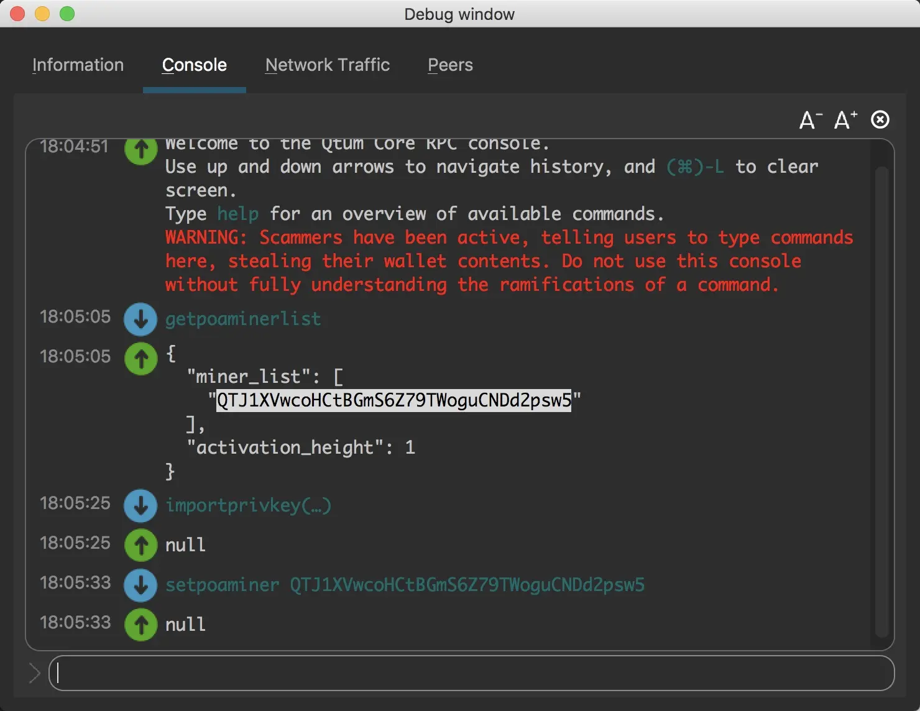The image size is (920, 711).
Task: Click the blue arrow icon beside setpoaminer command
Action: (x=141, y=585)
